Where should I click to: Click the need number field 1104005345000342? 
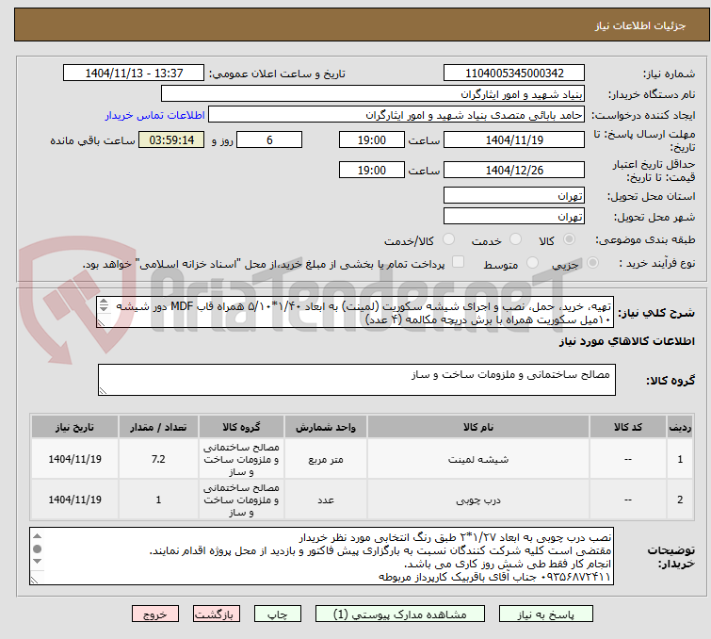coord(514,74)
